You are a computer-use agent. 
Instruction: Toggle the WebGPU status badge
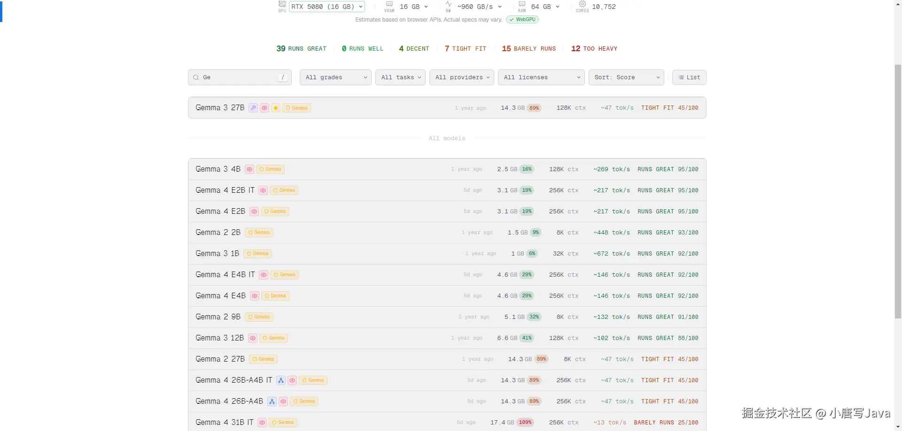click(x=522, y=20)
